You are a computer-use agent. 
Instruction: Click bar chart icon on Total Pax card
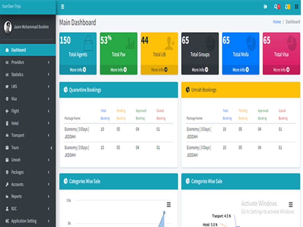pos(130,43)
